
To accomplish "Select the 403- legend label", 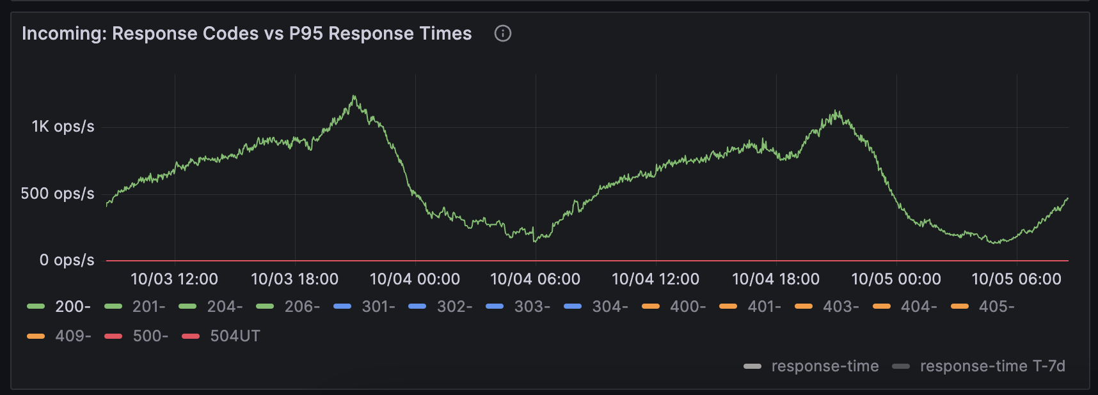I will 841,307.
